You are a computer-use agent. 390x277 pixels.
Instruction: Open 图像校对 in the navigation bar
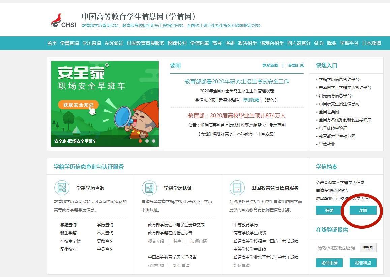[x=177, y=43]
